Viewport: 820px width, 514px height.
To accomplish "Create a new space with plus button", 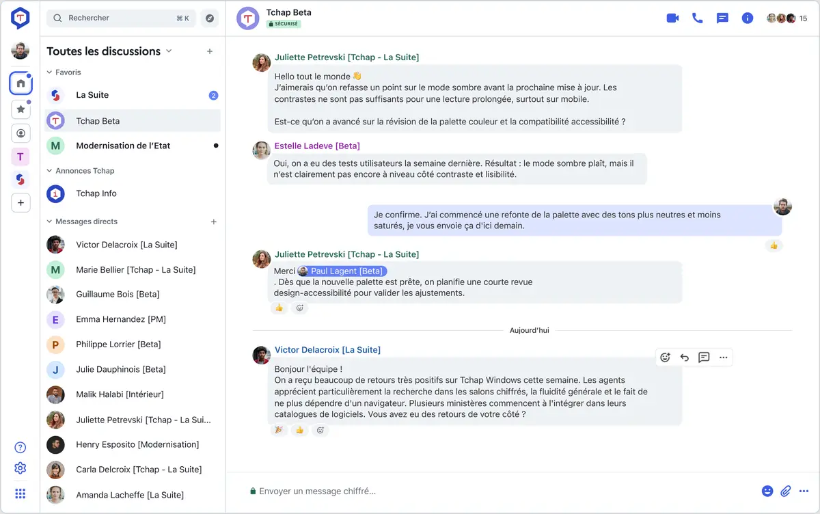I will click(20, 203).
